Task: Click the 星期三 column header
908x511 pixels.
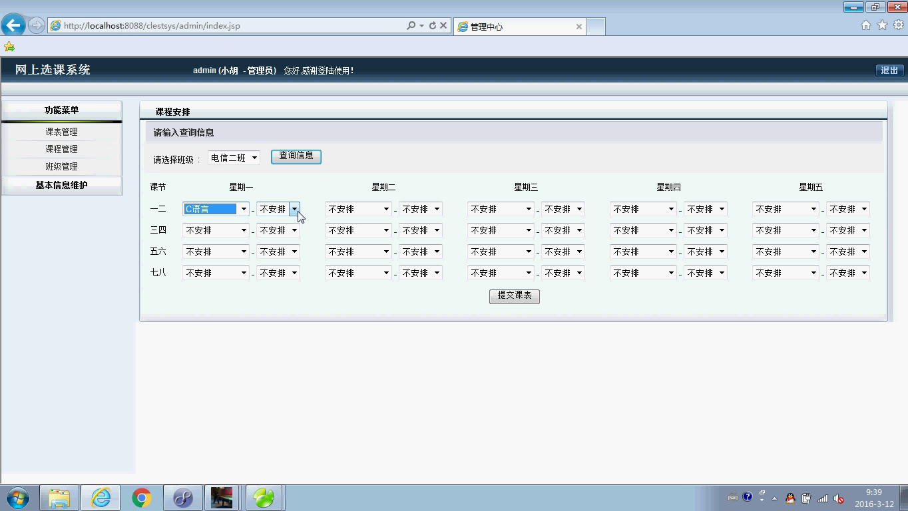Action: [526, 188]
